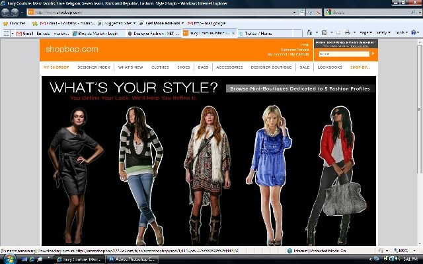423x264 pixels.
Task: Switch to the Twitter / Home tab
Action: coord(264,33)
